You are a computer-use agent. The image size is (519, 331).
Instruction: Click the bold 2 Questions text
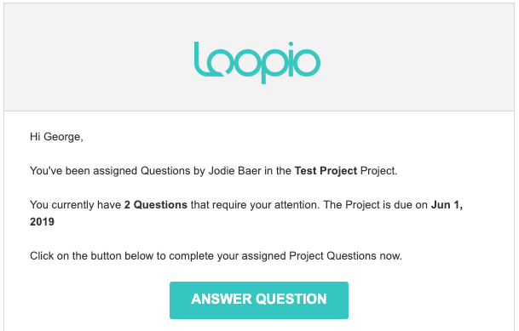[x=156, y=205]
